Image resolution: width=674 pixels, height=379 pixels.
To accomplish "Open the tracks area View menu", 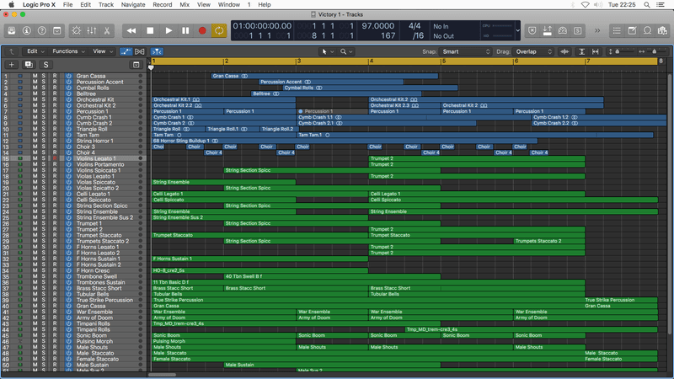I will 103,51.
